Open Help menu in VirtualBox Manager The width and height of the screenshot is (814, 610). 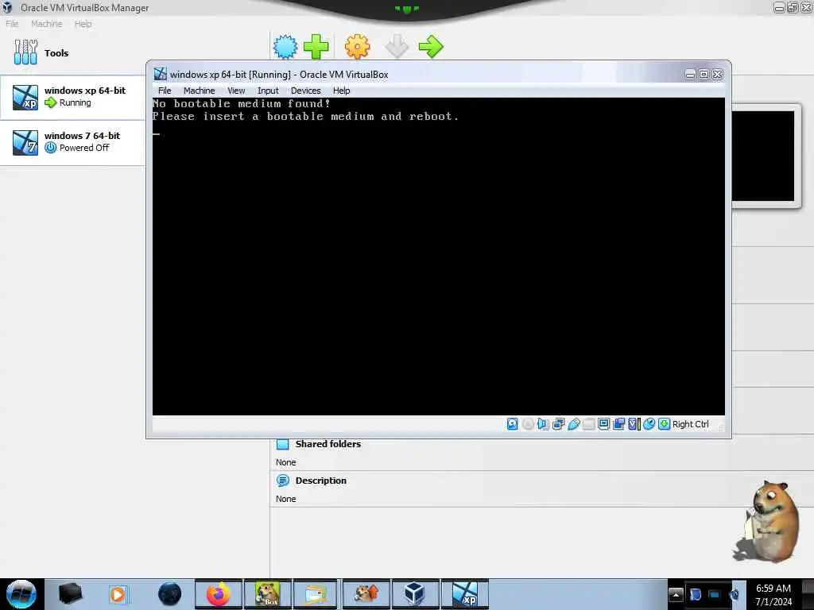(x=83, y=24)
